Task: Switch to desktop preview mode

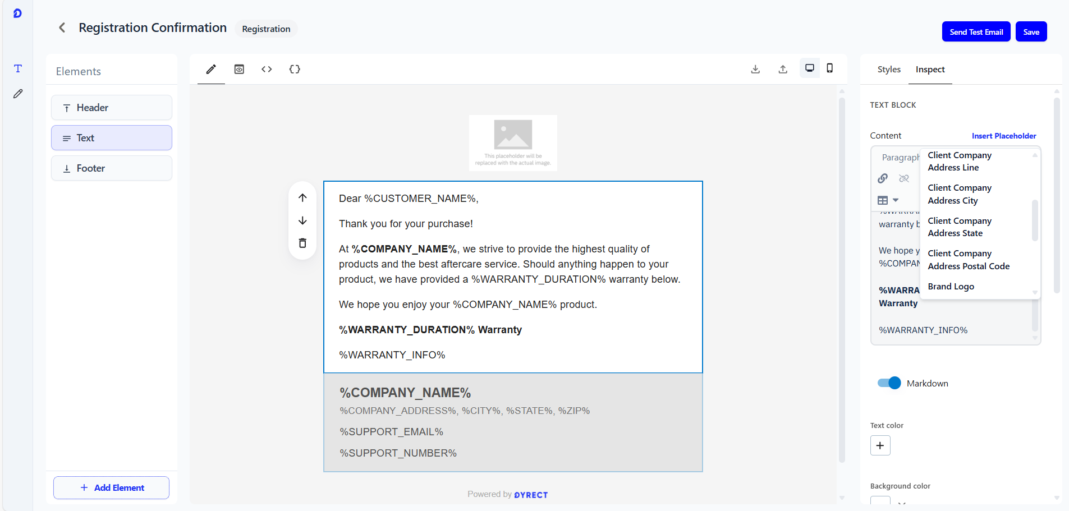Action: coord(809,68)
